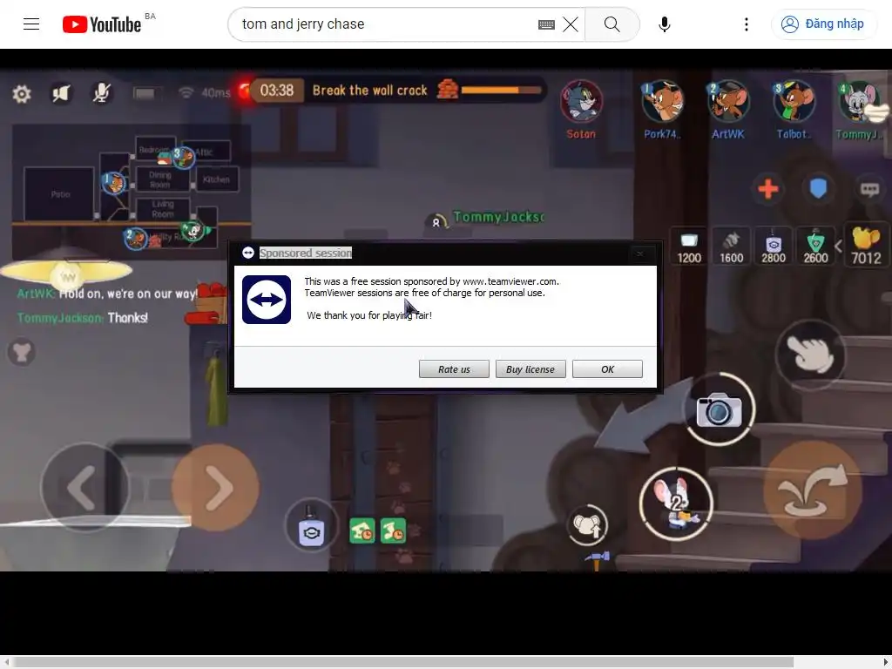Use the camera skill button
This screenshot has height=669, width=892.
pyautogui.click(x=719, y=409)
